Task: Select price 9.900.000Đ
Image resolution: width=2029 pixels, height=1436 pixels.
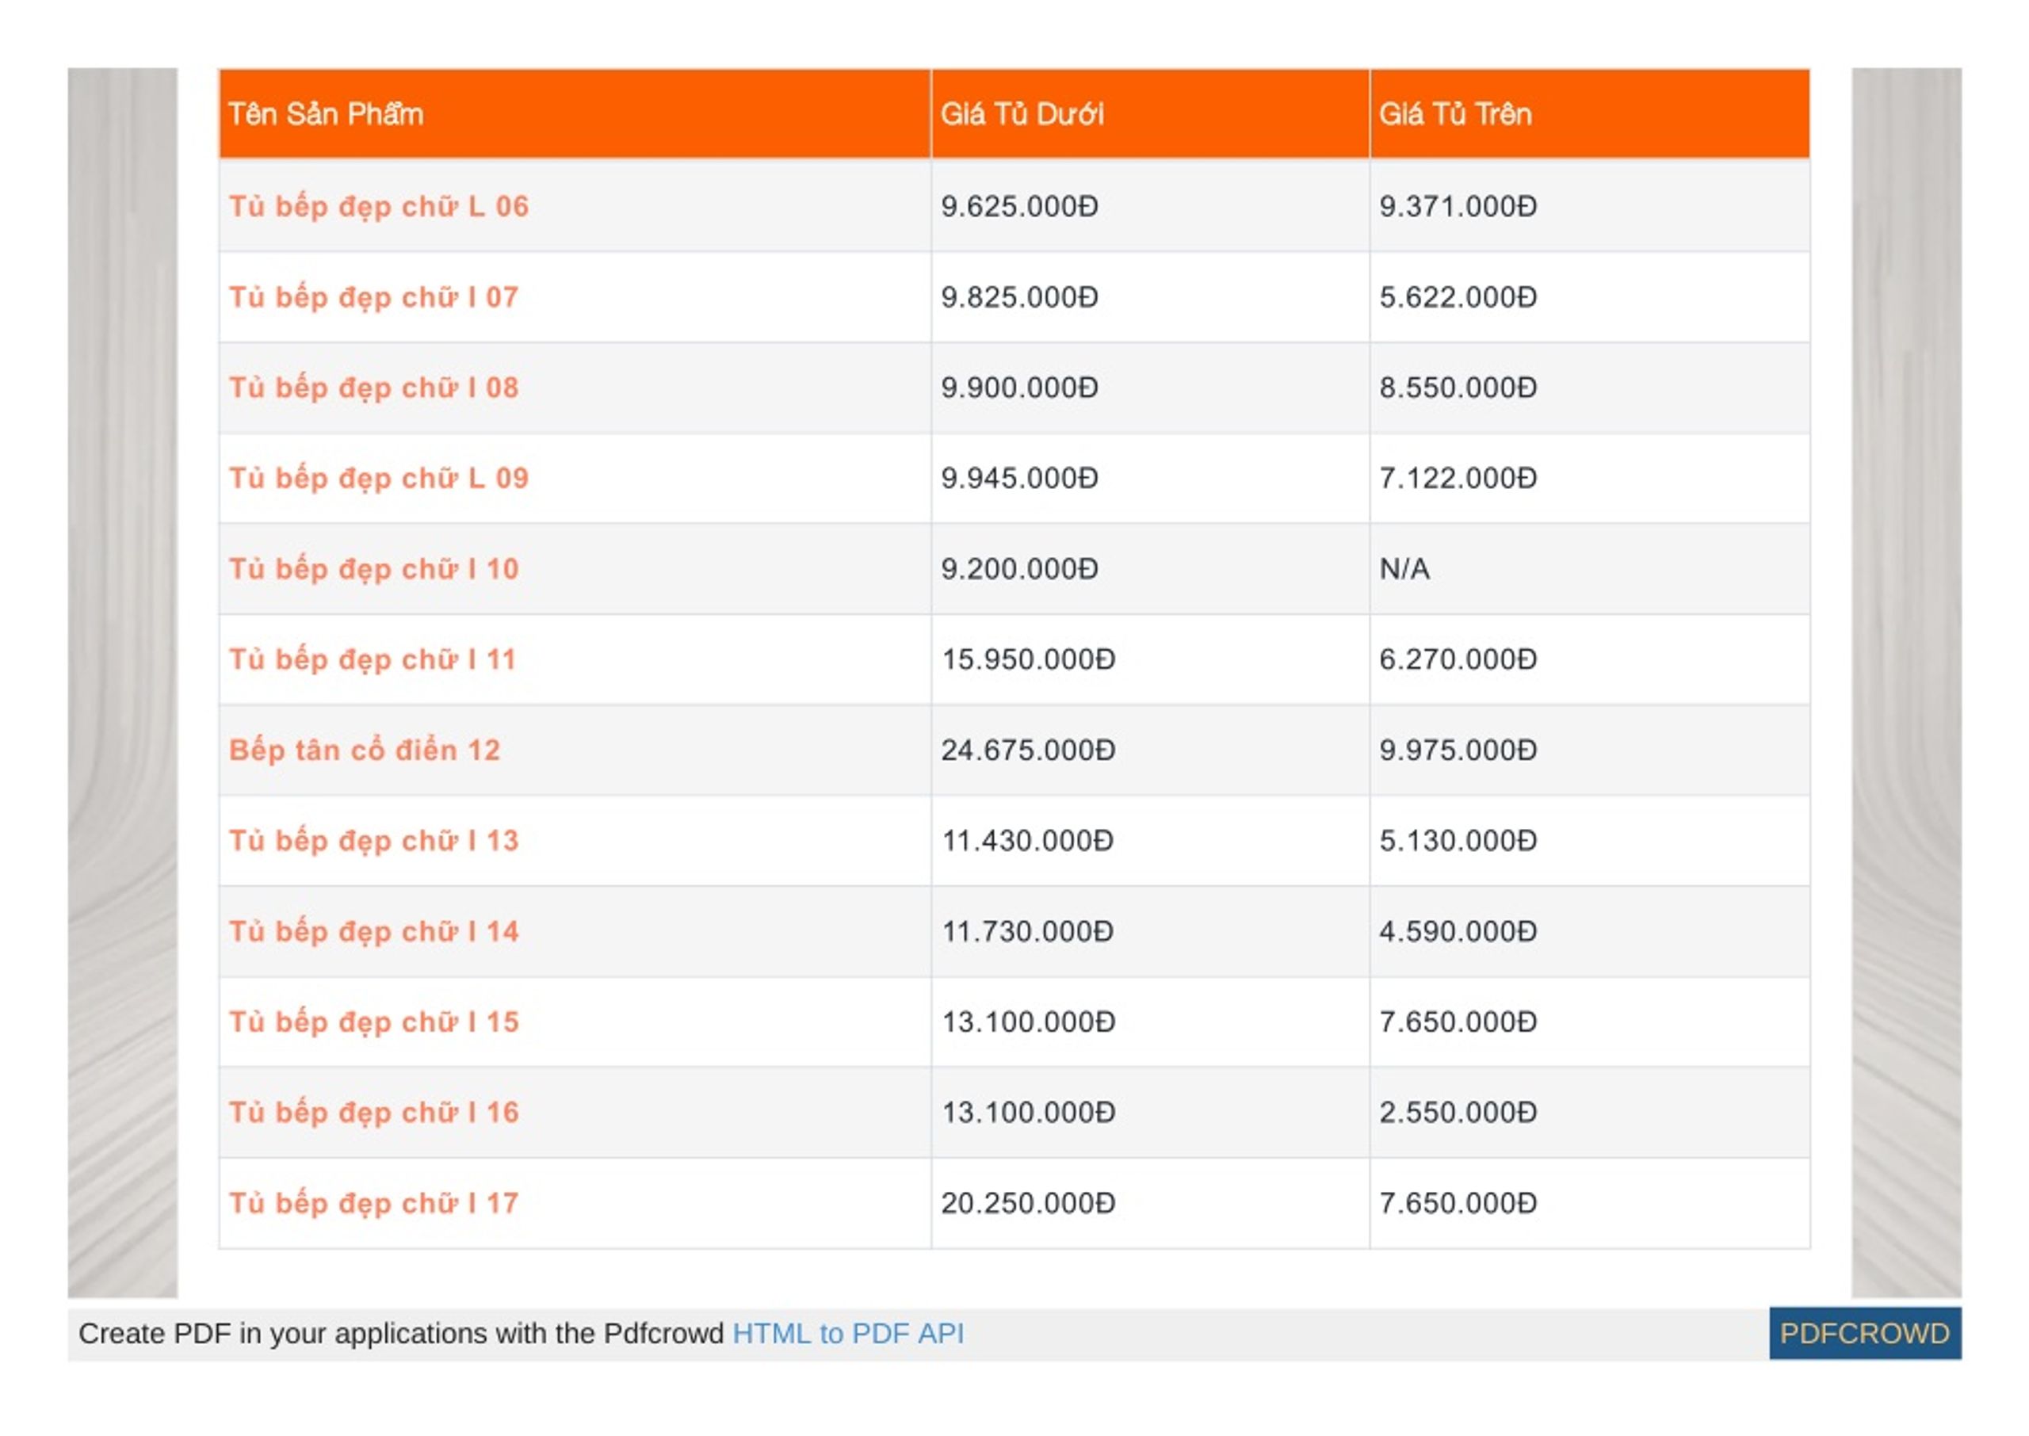Action: (x=1019, y=388)
